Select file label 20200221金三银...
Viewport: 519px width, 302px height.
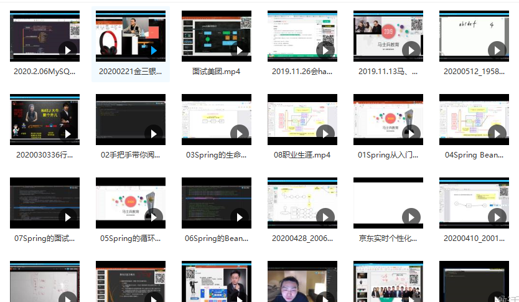(131, 72)
